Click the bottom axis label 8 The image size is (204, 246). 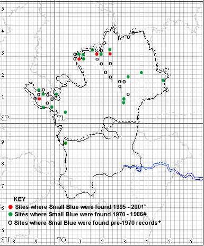pos(14,241)
